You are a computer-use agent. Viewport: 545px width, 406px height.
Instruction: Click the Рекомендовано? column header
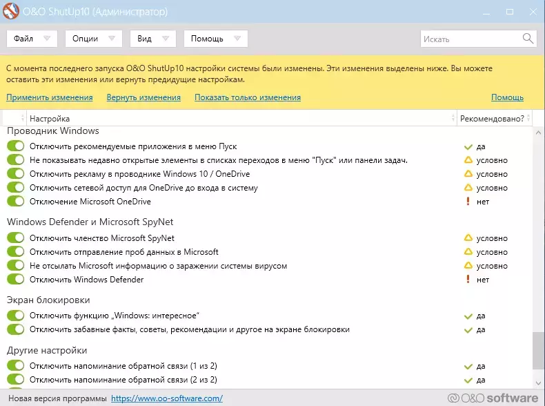pos(494,118)
